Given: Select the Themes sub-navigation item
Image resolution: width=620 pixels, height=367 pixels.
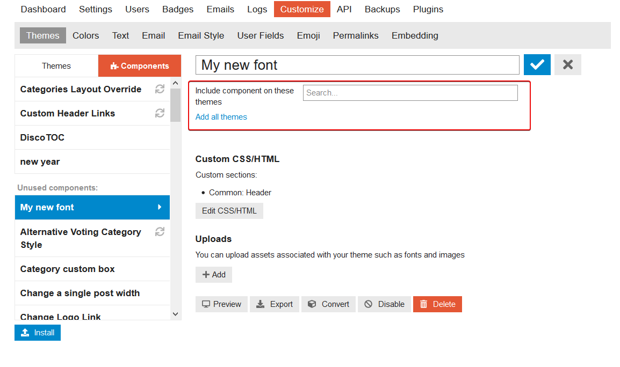Looking at the screenshot, I should point(42,35).
